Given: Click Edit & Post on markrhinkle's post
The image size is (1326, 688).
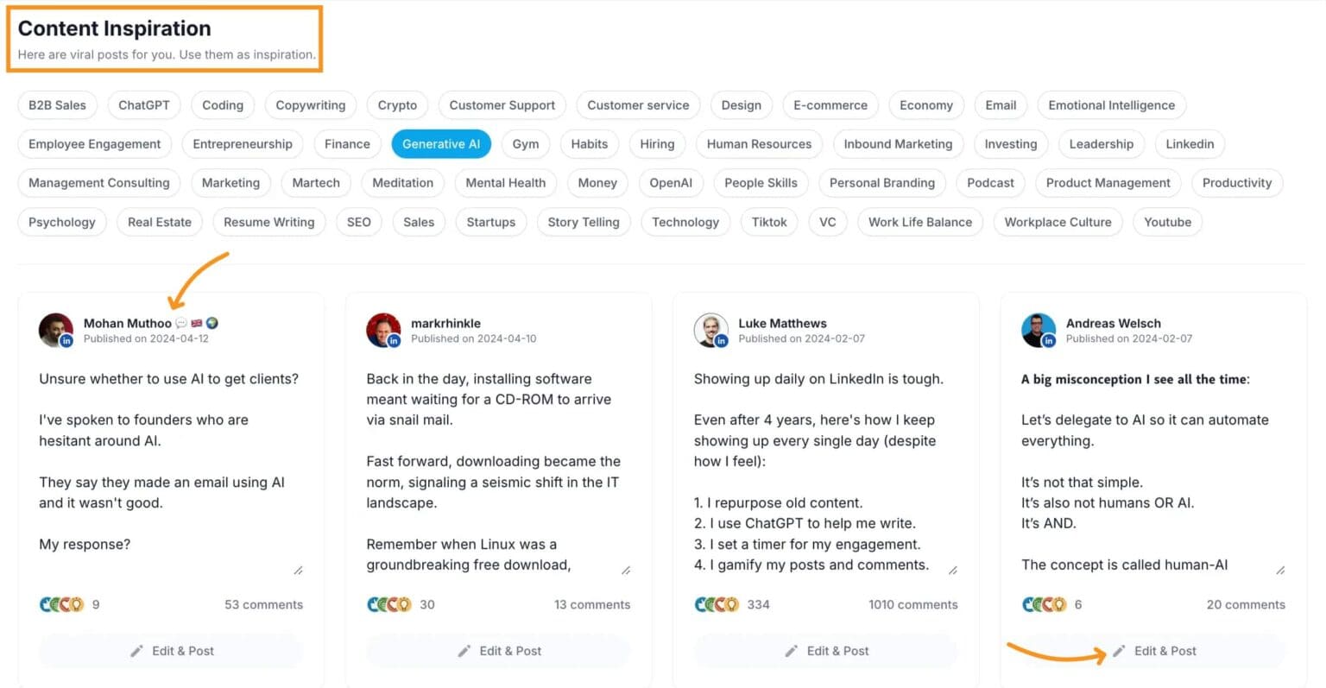Looking at the screenshot, I should coord(499,651).
